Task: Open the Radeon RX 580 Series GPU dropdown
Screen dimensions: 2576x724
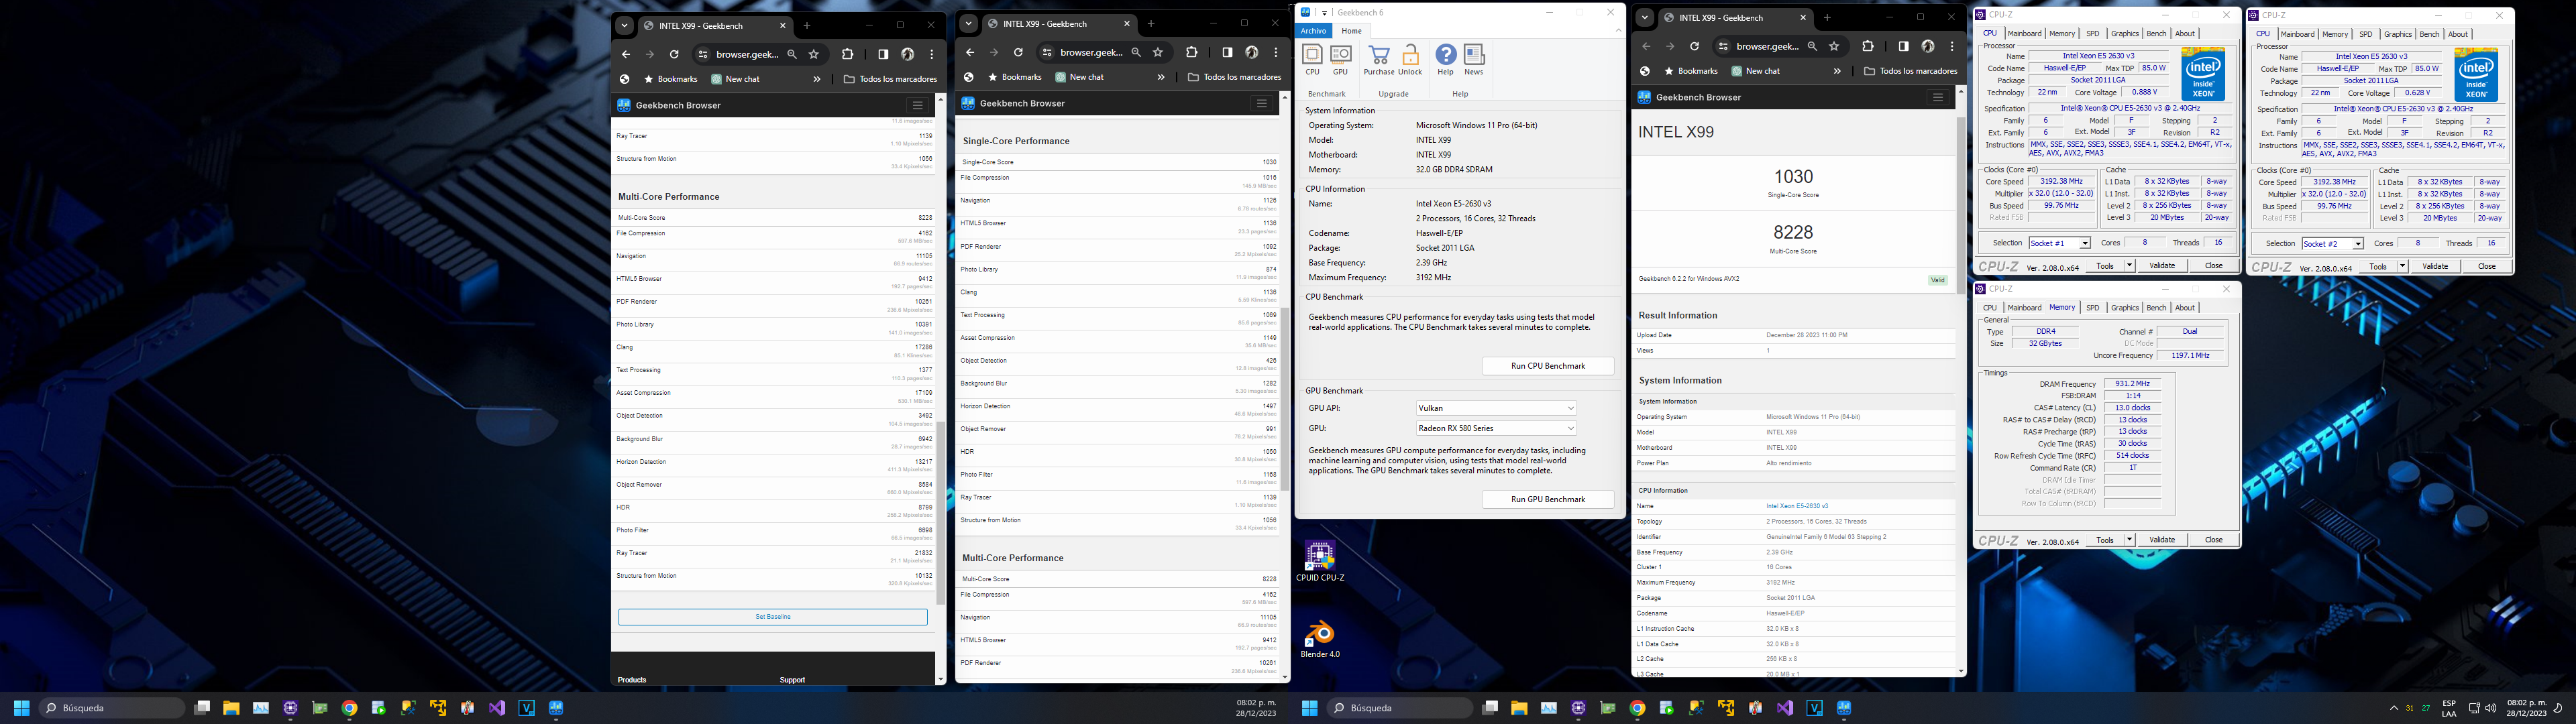Action: click(x=1496, y=428)
